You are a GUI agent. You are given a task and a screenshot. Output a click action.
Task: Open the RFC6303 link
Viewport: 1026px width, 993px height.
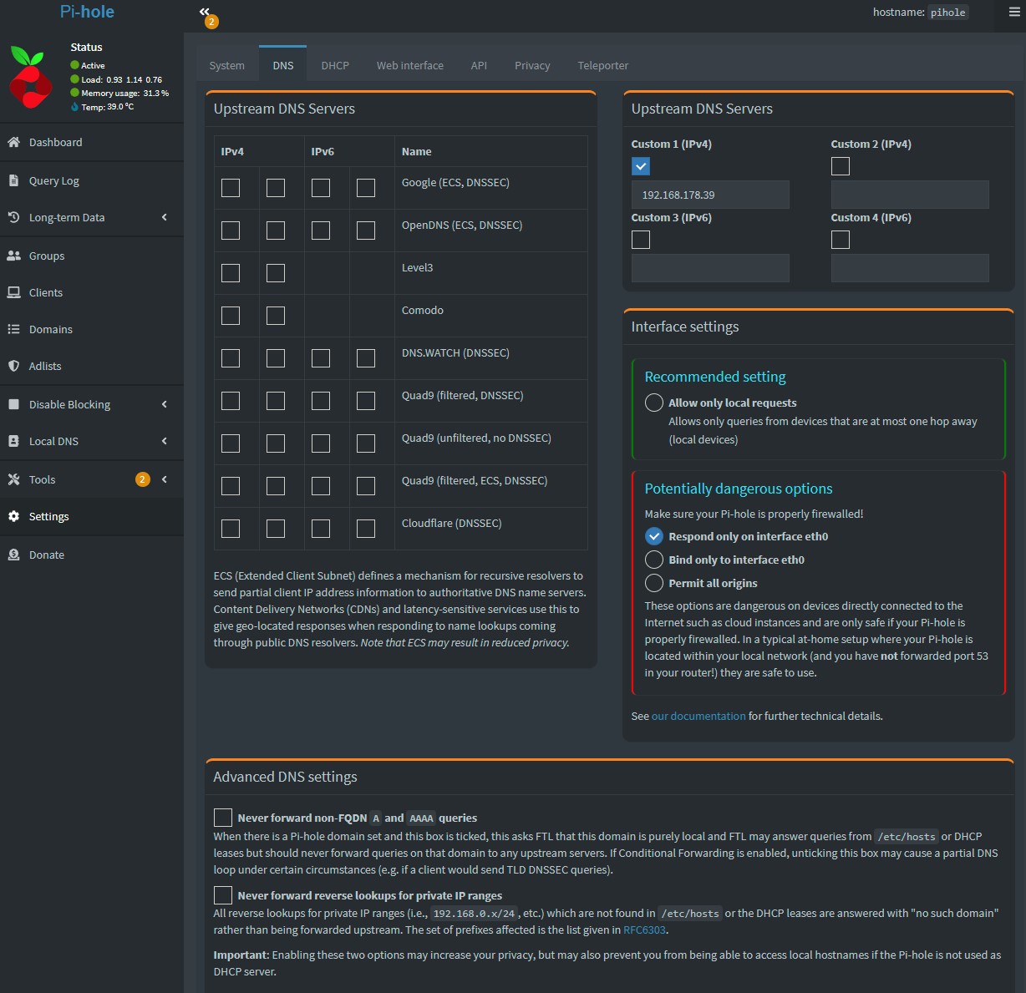[644, 930]
